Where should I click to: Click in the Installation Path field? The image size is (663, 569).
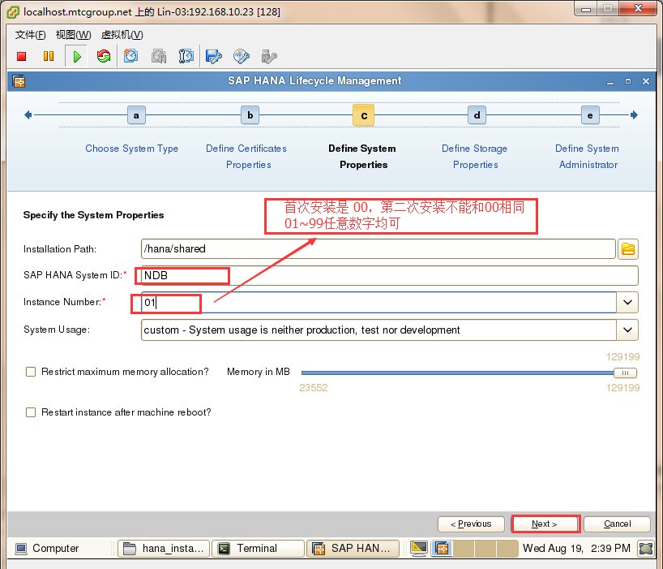coord(378,249)
